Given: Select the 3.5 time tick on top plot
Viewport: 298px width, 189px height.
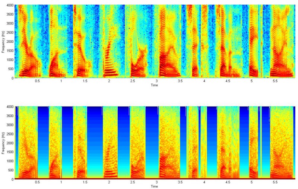Looking at the screenshot, I should coord(181,81).
